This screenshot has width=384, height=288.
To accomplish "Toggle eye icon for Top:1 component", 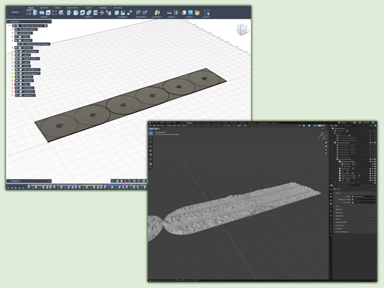I will [16, 84].
